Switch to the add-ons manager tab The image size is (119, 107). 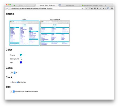(x=24, y=5)
